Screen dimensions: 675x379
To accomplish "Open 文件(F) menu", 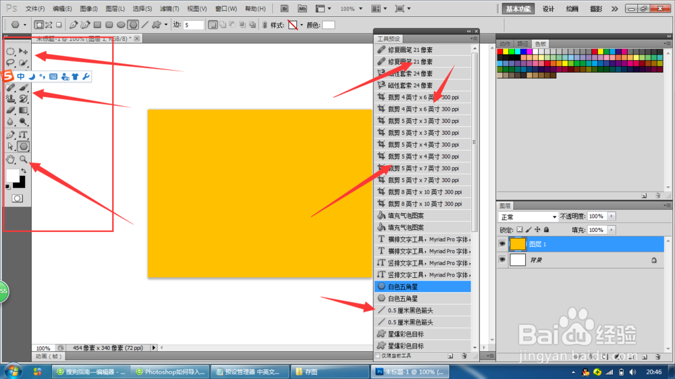I will (35, 9).
